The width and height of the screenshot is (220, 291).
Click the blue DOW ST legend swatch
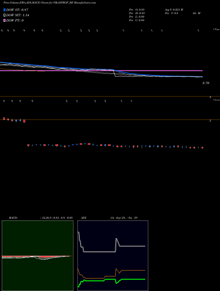(x=4, y=10)
